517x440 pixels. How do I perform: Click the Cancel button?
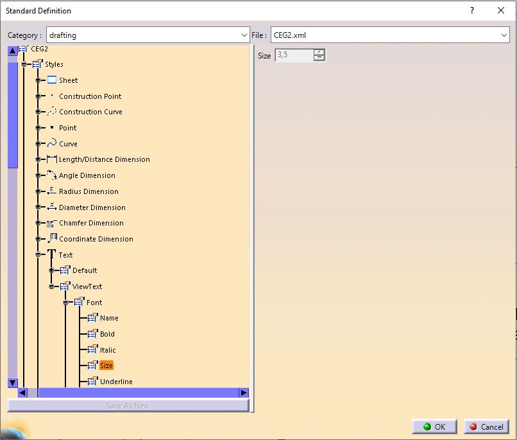pos(486,427)
